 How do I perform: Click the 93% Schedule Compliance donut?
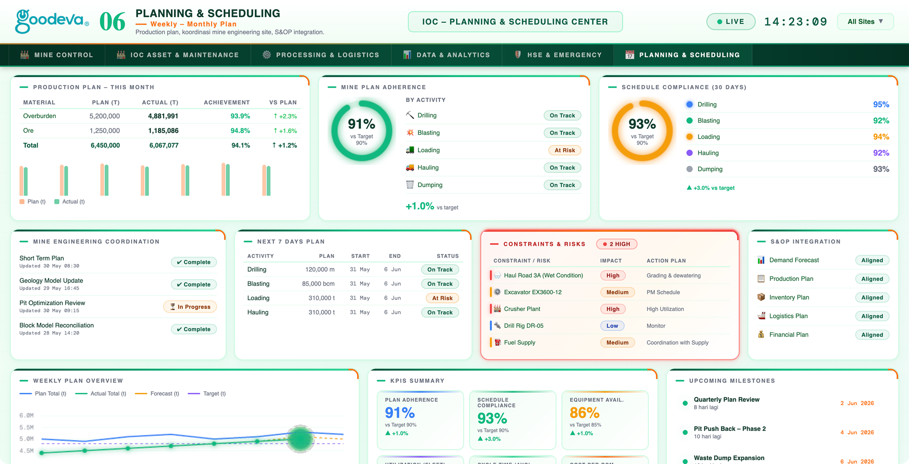tap(642, 131)
